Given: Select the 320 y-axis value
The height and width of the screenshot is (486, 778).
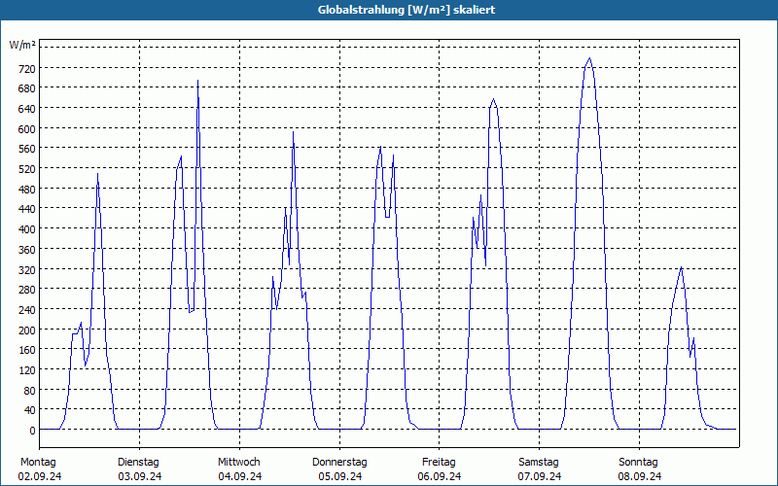Looking at the screenshot, I should point(26,270).
